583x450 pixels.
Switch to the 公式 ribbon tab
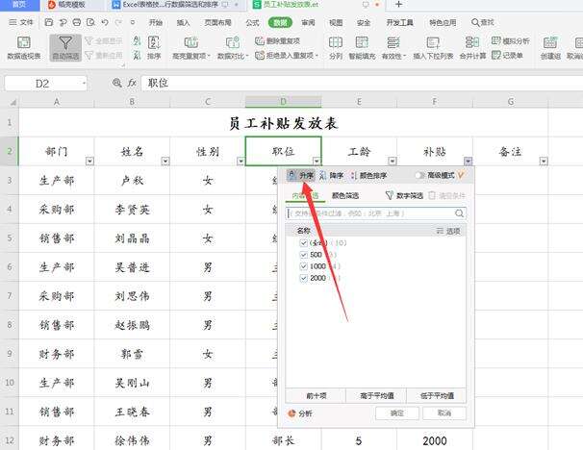click(252, 23)
